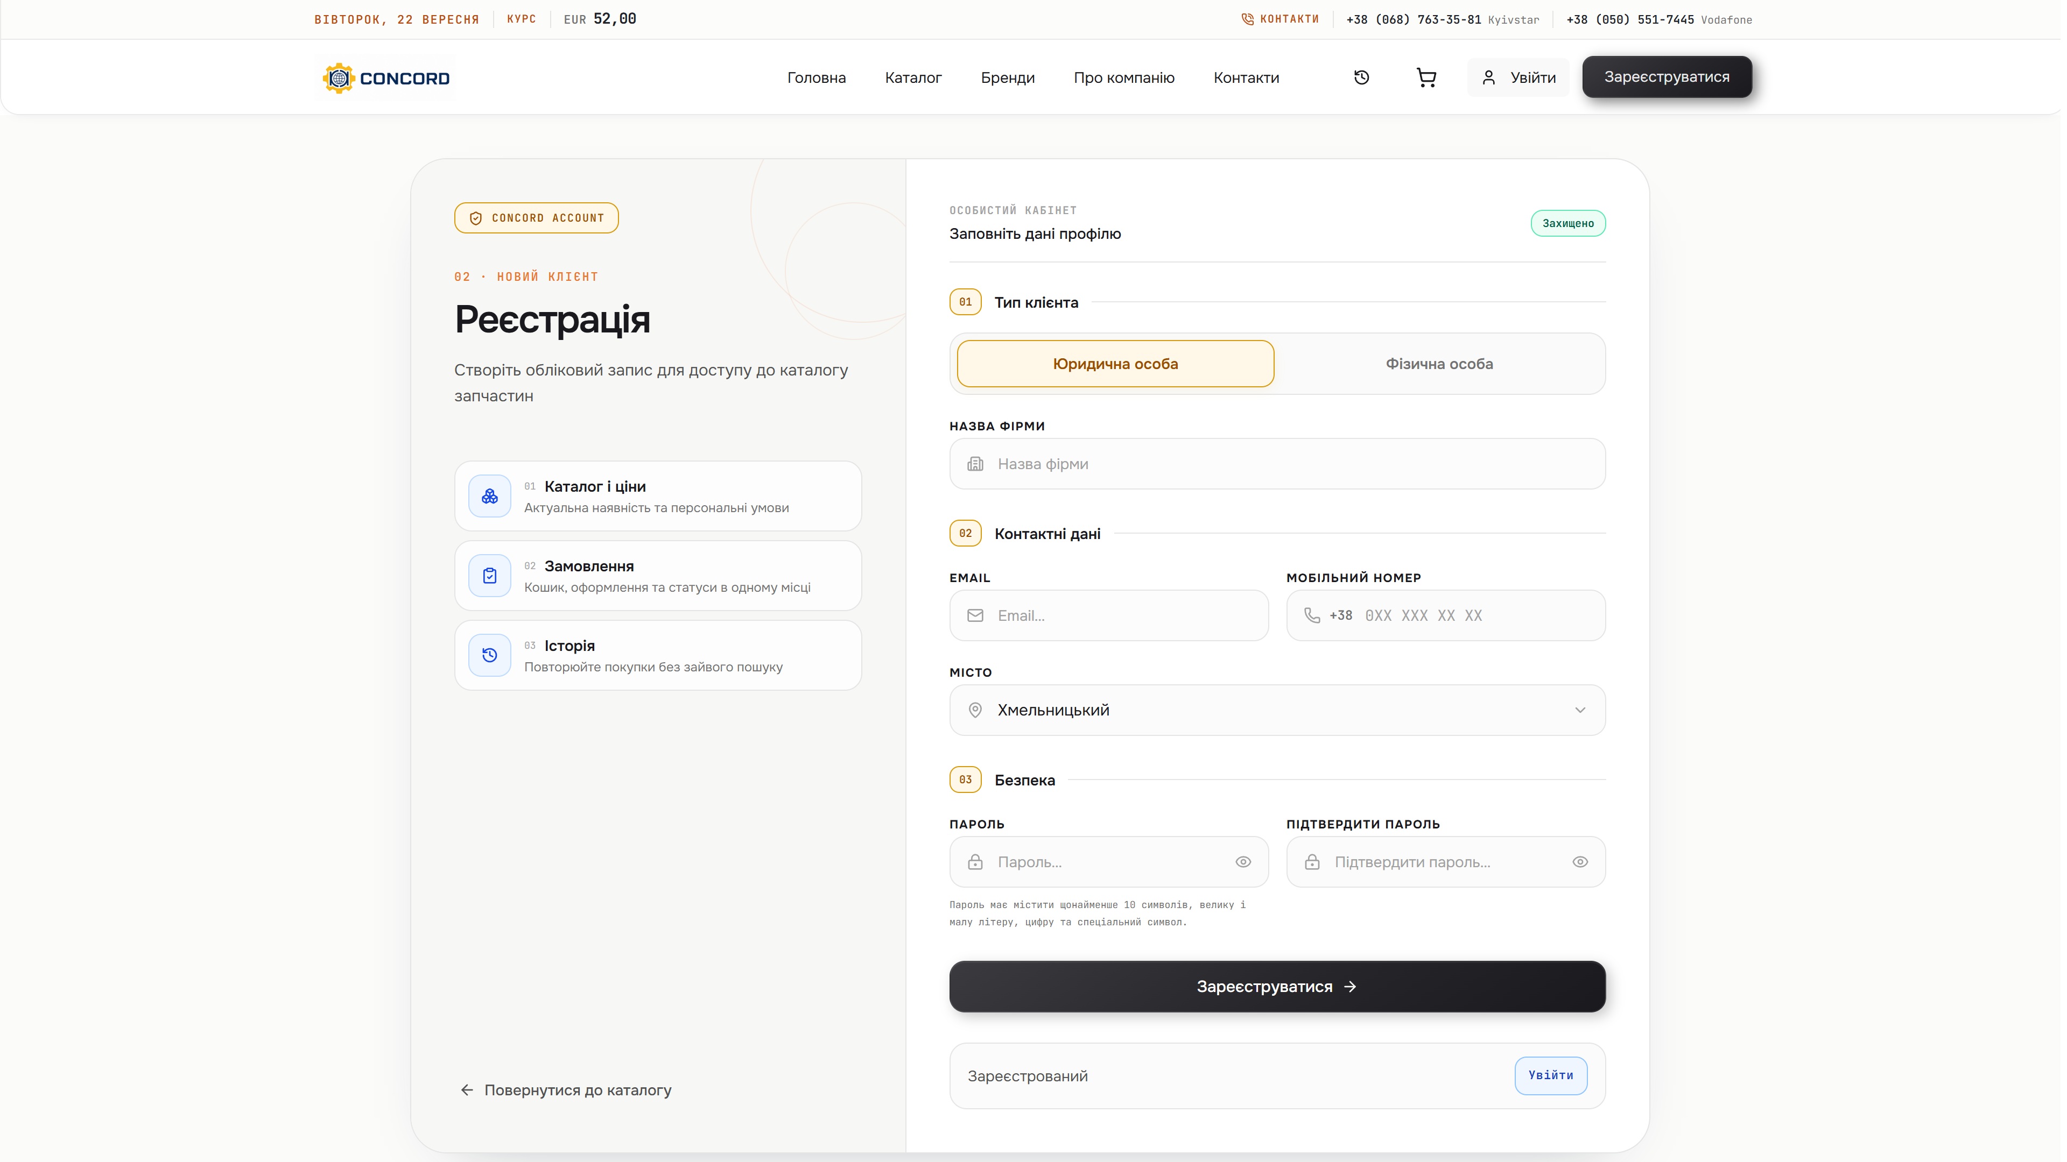Focus the Email input field
The width and height of the screenshot is (2067, 1162).
pos(1109,615)
